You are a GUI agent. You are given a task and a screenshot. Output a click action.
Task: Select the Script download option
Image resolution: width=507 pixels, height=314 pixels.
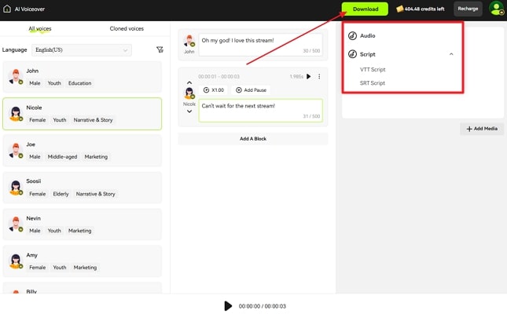(x=368, y=54)
